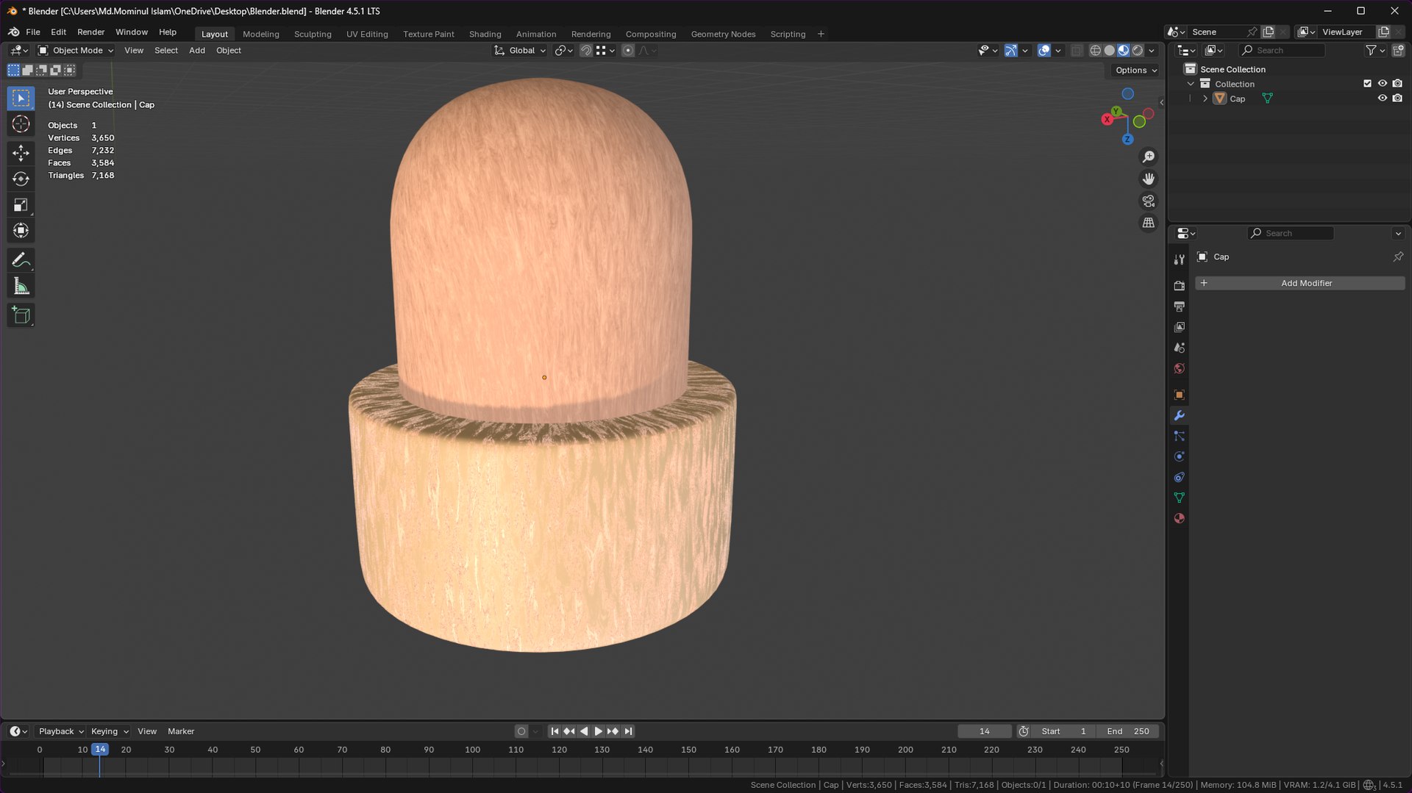Switch to wireframe viewport shading
1412x793 pixels.
[1095, 51]
